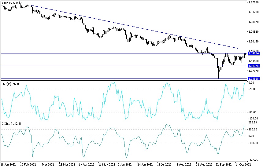Screen dimensions: 263x168
Task: Click the %R(14) -9.00 indicator label
Action: (10, 84)
